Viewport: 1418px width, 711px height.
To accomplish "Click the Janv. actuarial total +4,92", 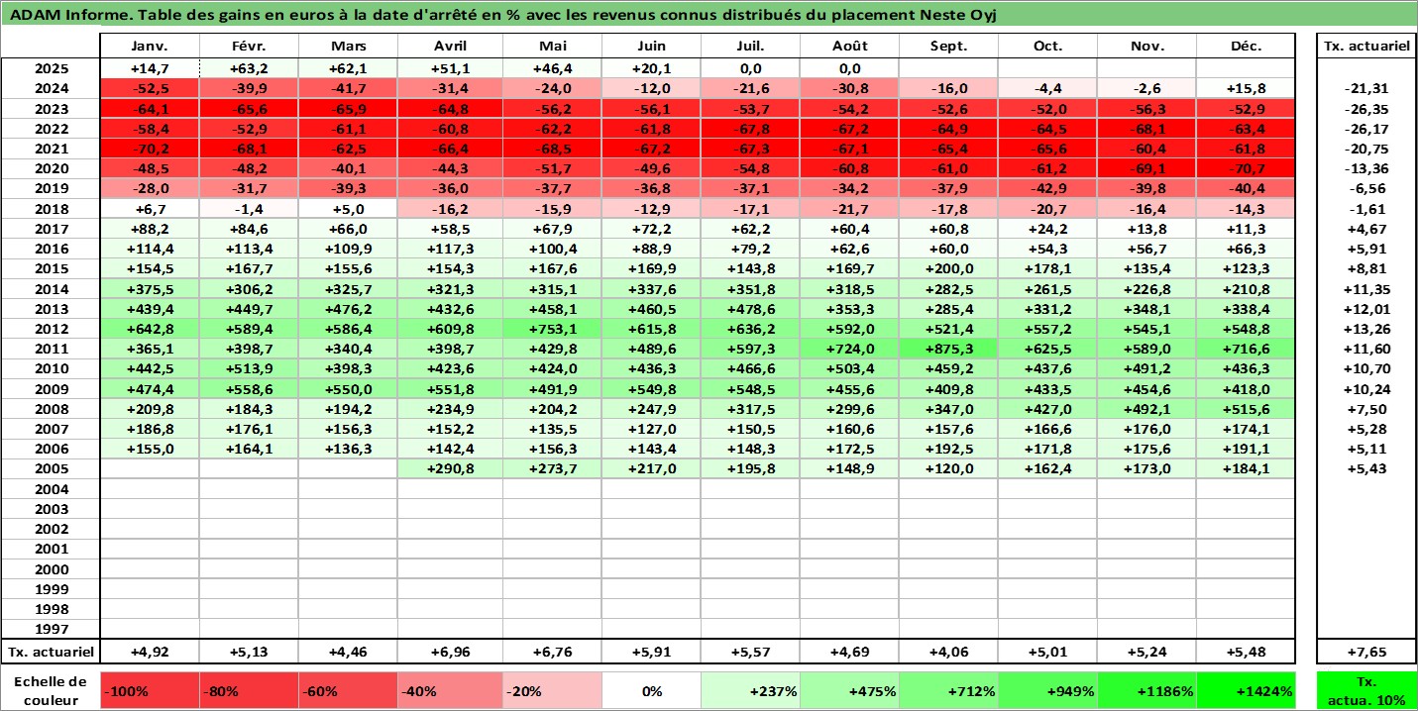I will [150, 652].
